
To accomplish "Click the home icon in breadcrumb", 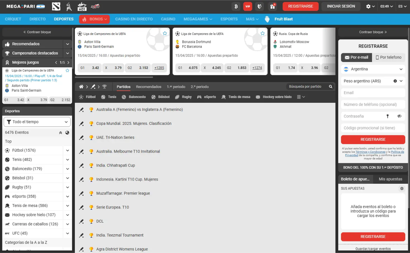I will (81, 86).
